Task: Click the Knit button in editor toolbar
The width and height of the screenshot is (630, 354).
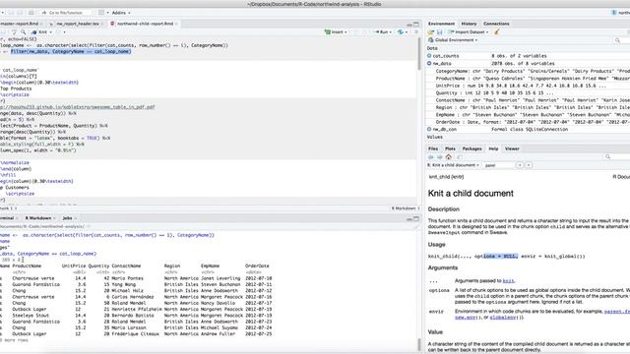Action: click(40, 32)
